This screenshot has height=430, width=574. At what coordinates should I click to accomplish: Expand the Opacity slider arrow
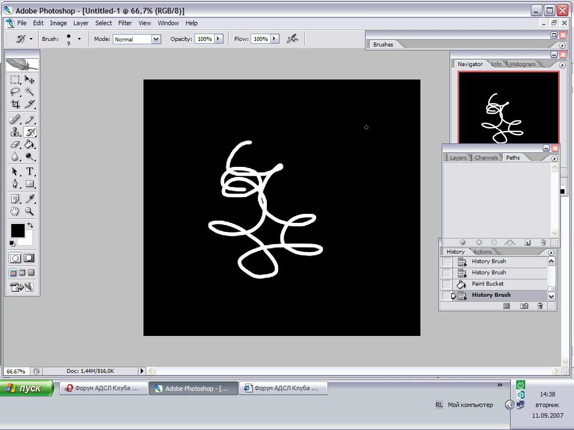pyautogui.click(x=219, y=39)
